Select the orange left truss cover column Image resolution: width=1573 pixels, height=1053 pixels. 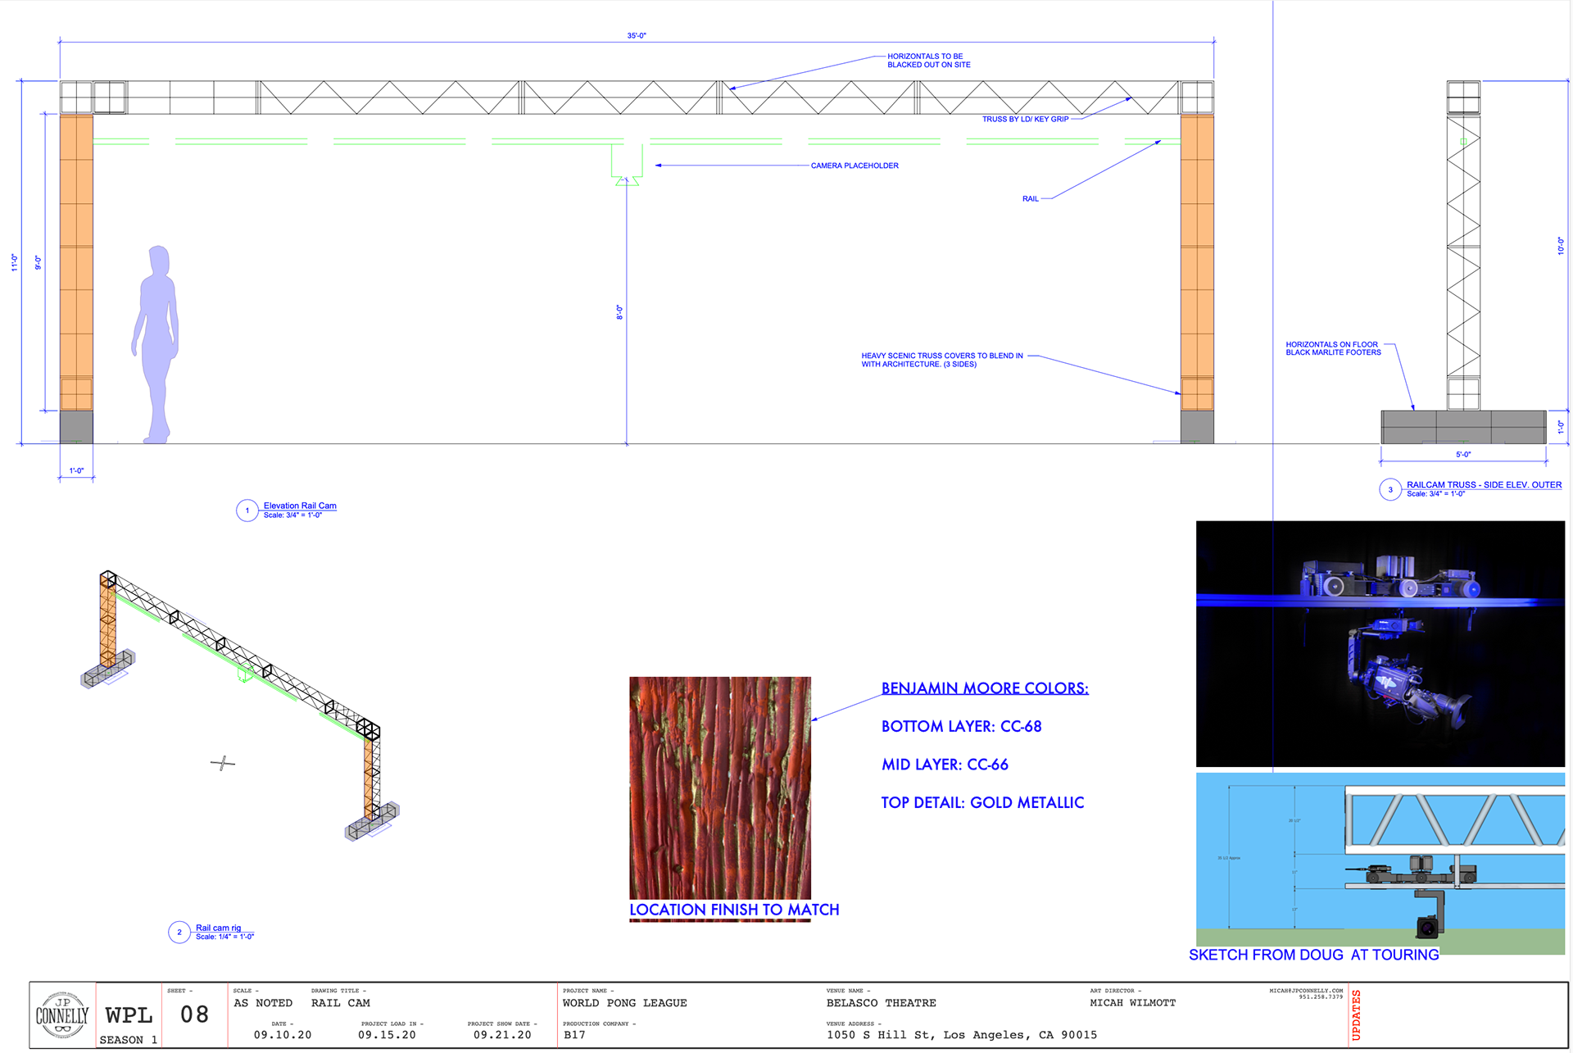76,262
